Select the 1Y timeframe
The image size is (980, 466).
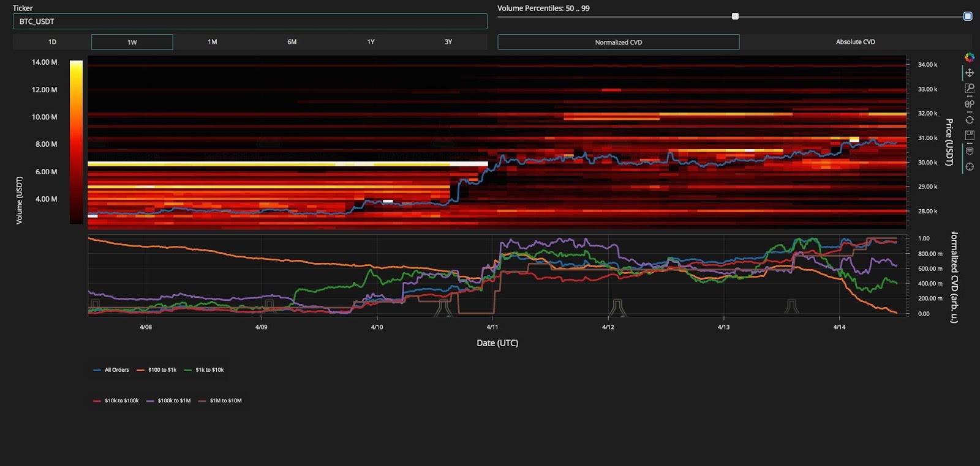coord(371,42)
